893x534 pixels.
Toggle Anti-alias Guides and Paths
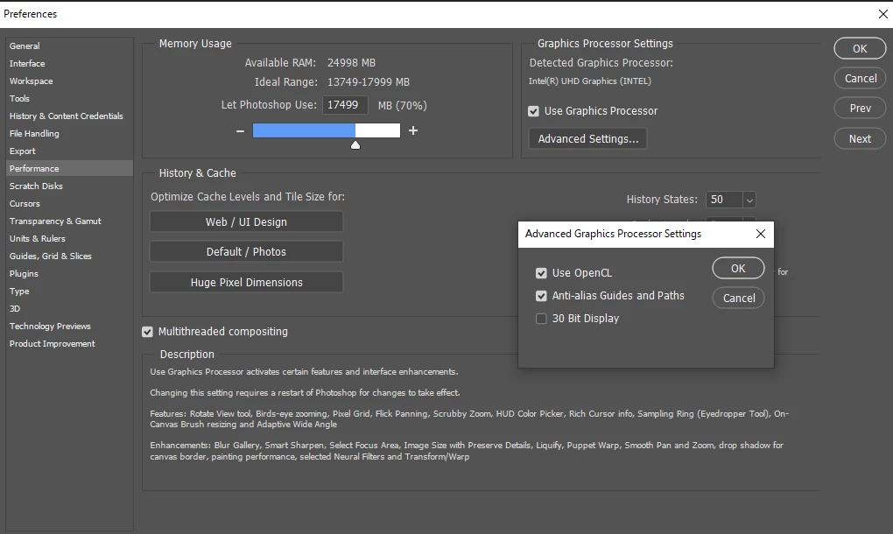pos(541,296)
